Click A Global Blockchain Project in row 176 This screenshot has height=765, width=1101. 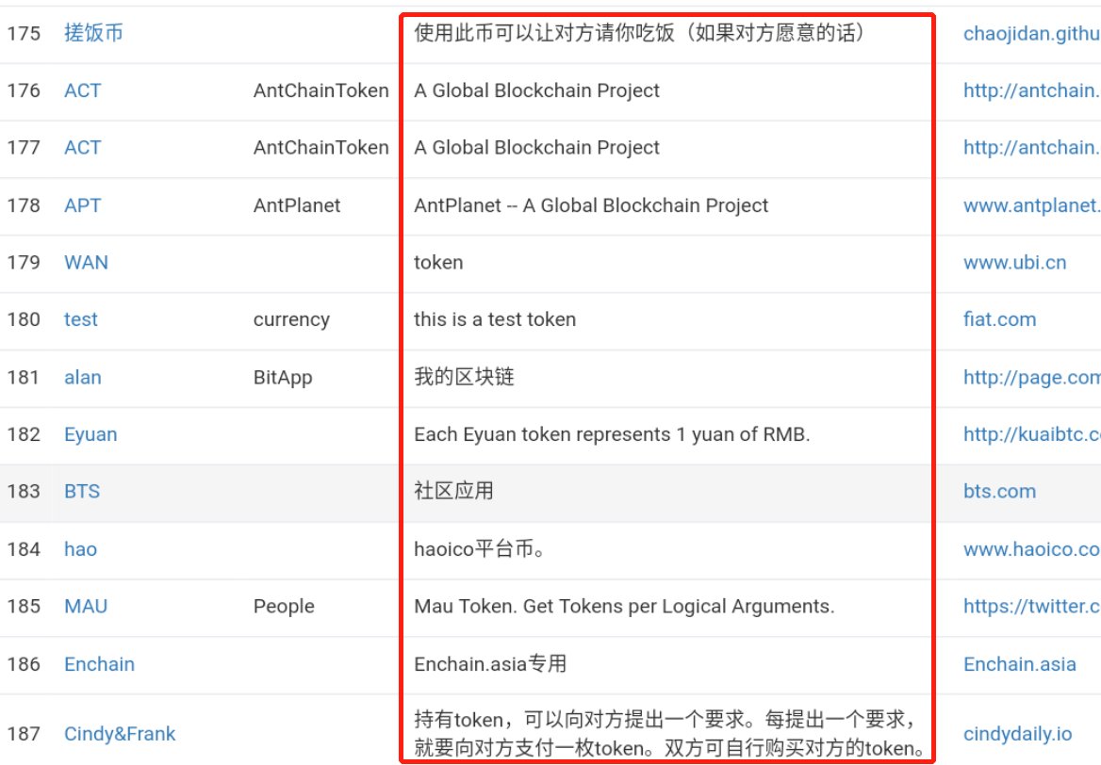(537, 90)
